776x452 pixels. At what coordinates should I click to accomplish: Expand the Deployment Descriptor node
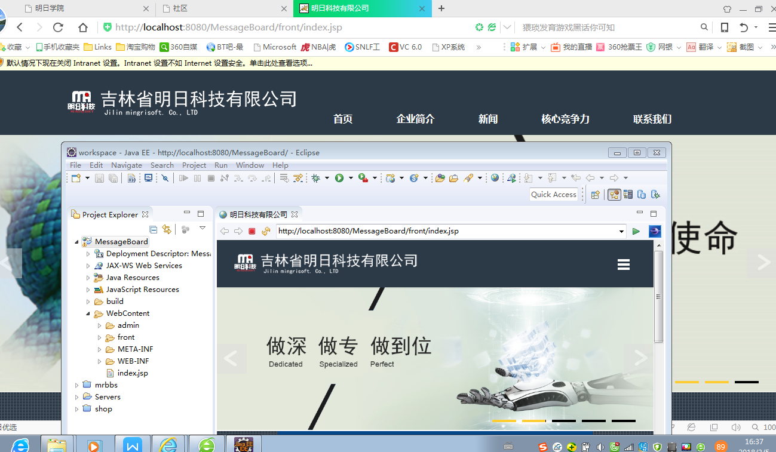(88, 254)
